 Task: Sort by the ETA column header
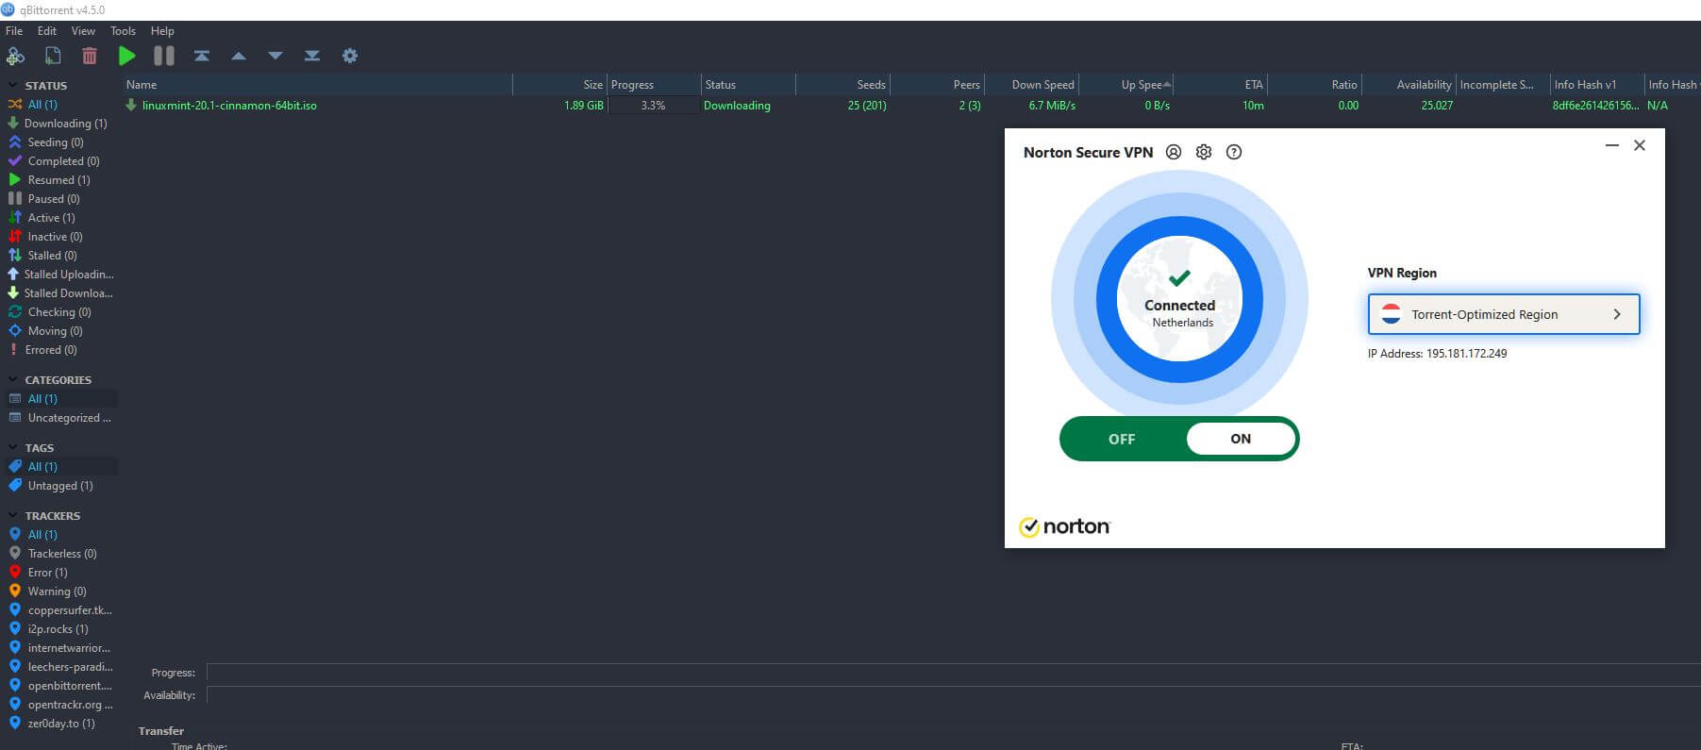[1220, 85]
